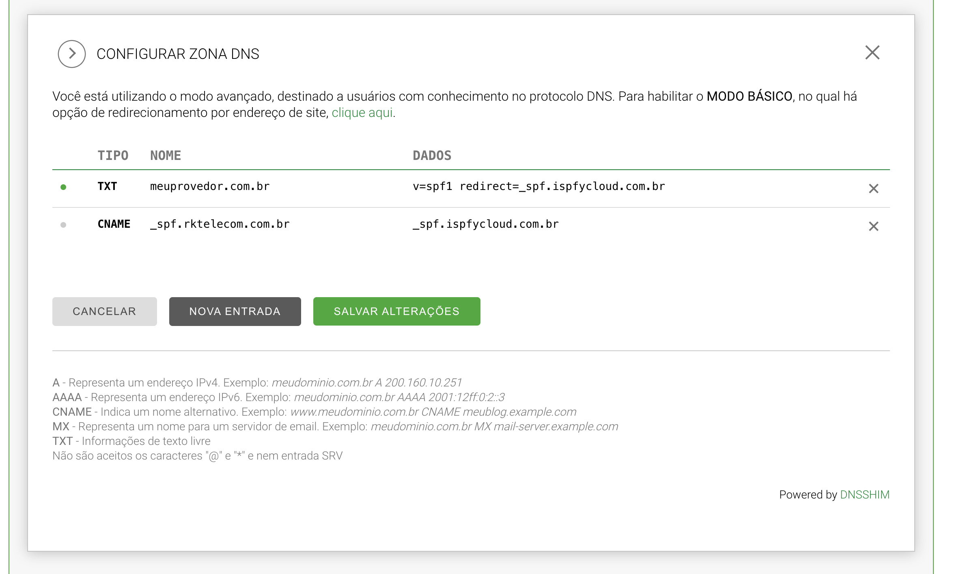This screenshot has height=574, width=978.
Task: Click the AAAA record IPv6 help line
Action: point(278,397)
